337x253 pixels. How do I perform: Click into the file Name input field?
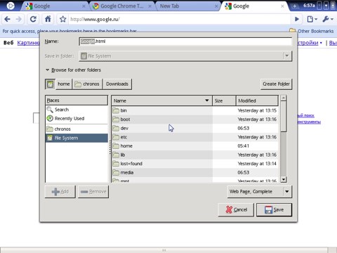click(x=185, y=41)
